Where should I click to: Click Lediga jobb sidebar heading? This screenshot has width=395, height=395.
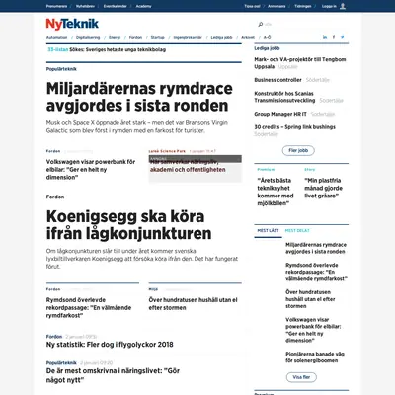(x=267, y=48)
